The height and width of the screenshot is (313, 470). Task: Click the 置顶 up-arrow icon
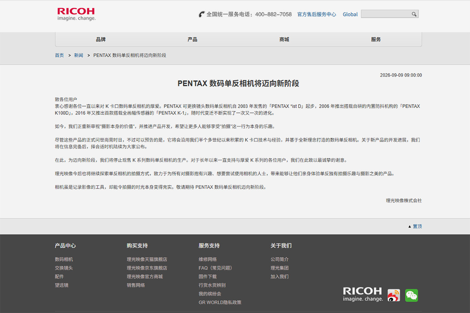click(410, 226)
